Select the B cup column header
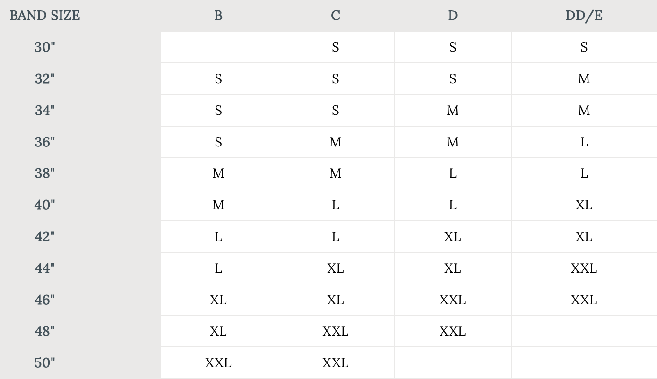 click(x=218, y=16)
